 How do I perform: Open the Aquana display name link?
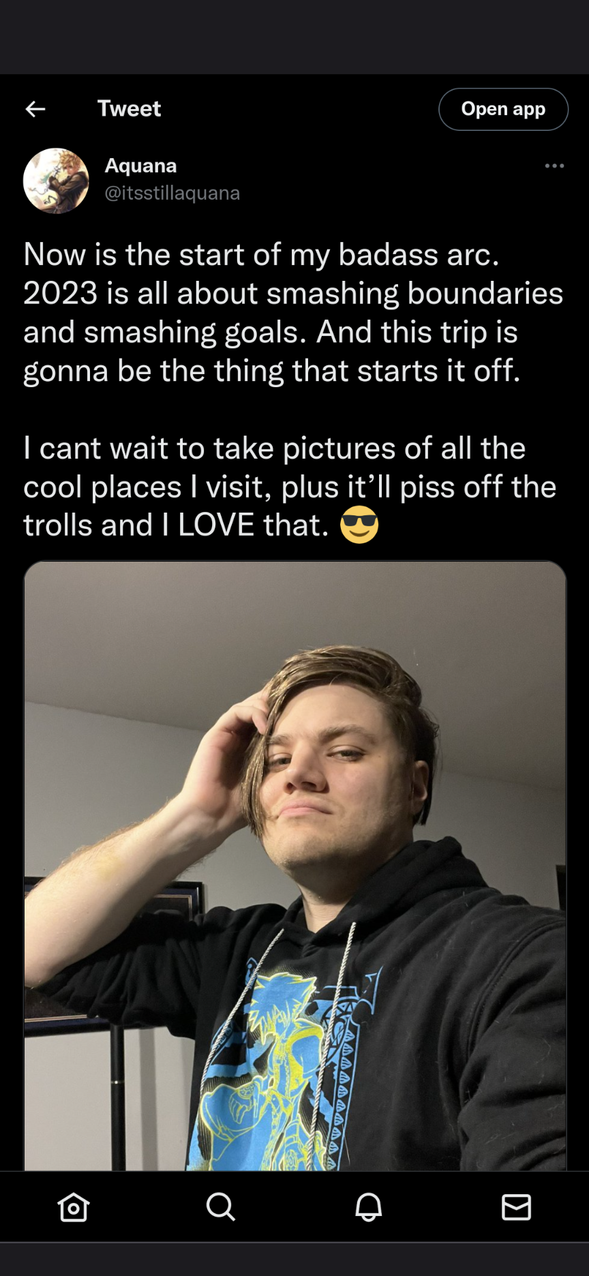[x=140, y=166]
